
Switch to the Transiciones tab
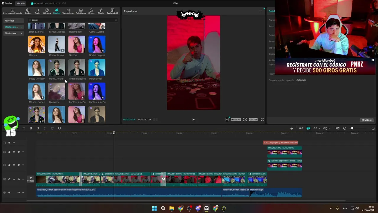(x=68, y=11)
